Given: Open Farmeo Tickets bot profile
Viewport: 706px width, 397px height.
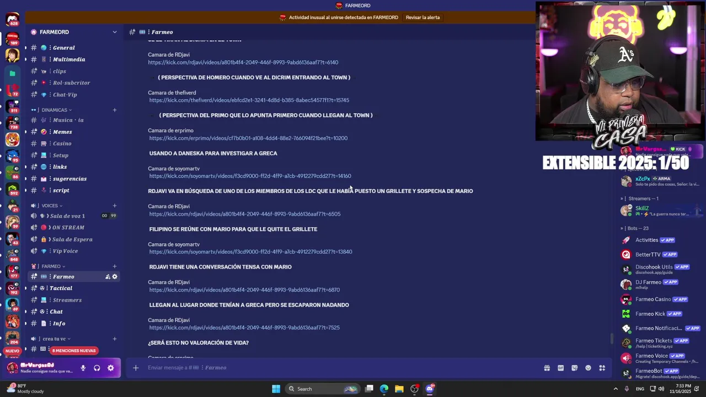Looking at the screenshot, I should 660,343.
